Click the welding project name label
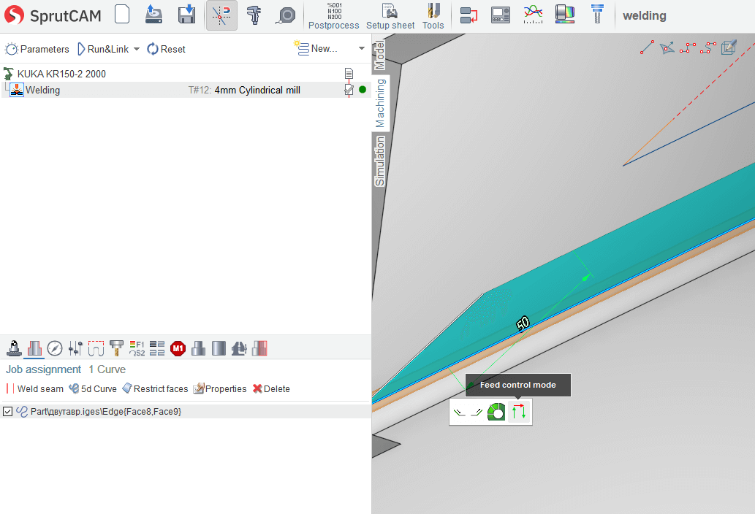Viewport: 755px width, 514px height. pyautogui.click(x=644, y=16)
